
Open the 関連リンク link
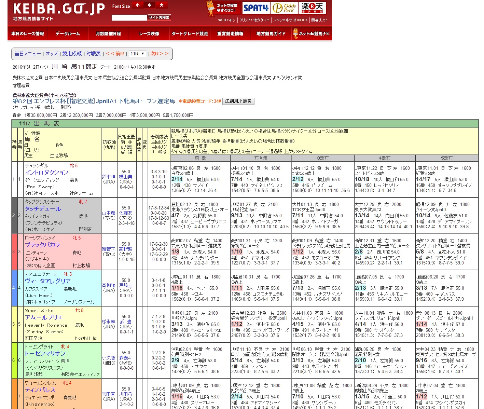tap(319, 20)
